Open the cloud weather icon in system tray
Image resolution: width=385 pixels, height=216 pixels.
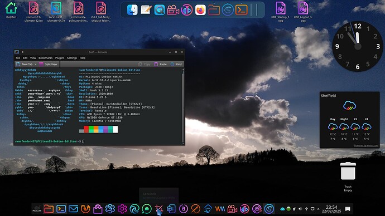[x=282, y=209]
